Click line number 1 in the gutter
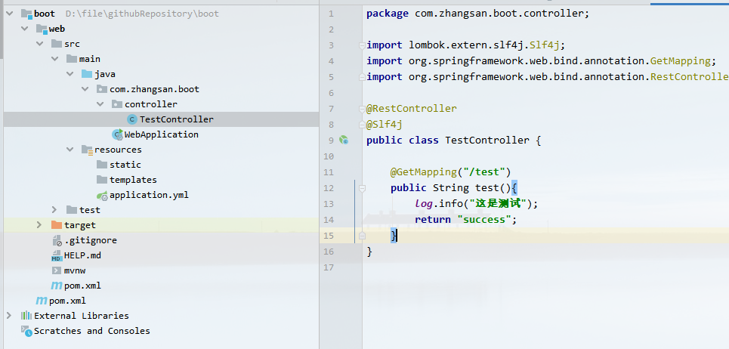The image size is (729, 349). pyautogui.click(x=331, y=14)
